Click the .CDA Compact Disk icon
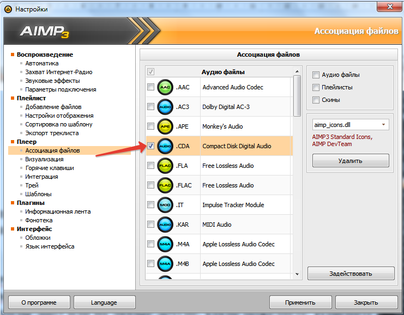Screen dimensions: 404x315 coord(165,146)
